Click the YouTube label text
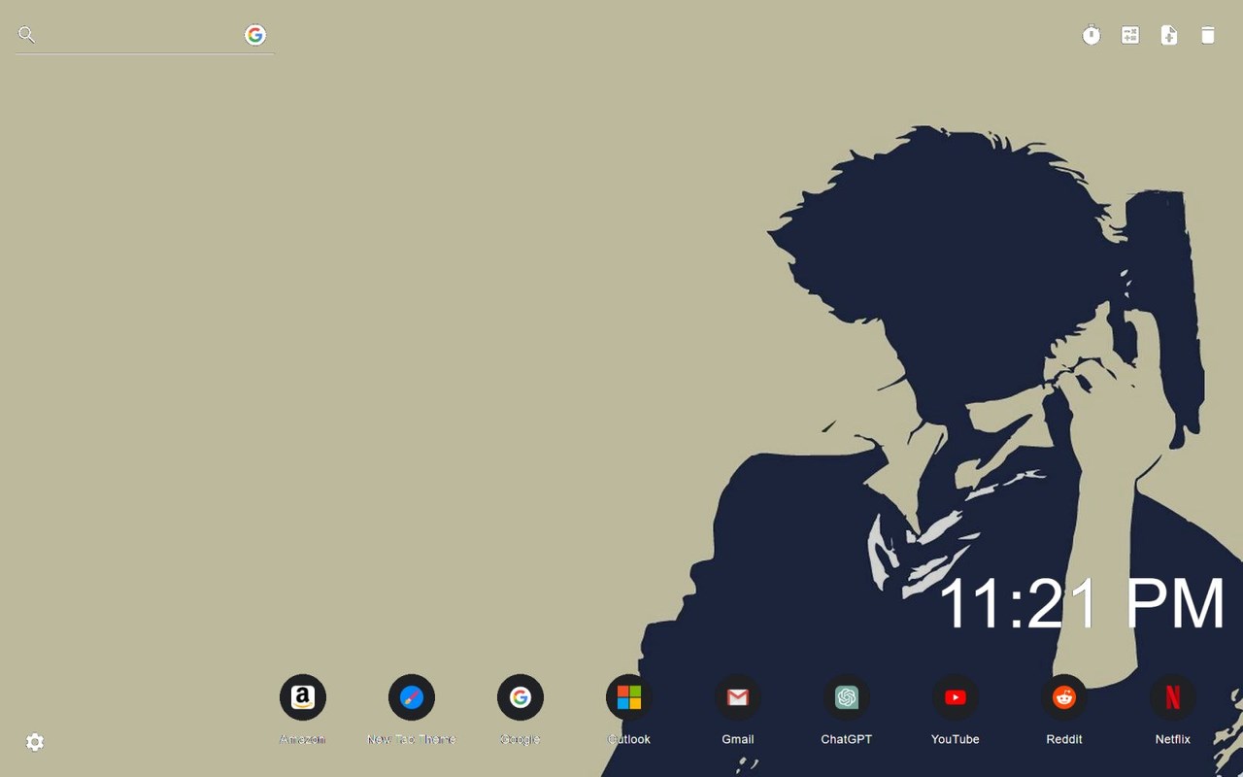This screenshot has width=1243, height=777. coord(956,739)
